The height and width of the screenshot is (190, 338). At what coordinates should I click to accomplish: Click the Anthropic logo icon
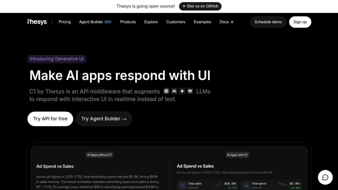pos(174,91)
